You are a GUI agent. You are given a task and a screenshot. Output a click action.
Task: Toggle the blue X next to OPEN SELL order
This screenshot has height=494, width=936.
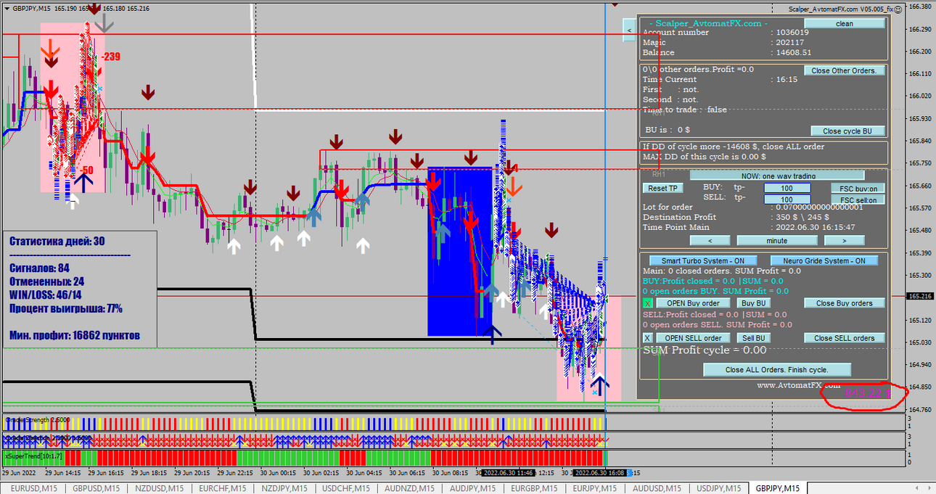648,337
